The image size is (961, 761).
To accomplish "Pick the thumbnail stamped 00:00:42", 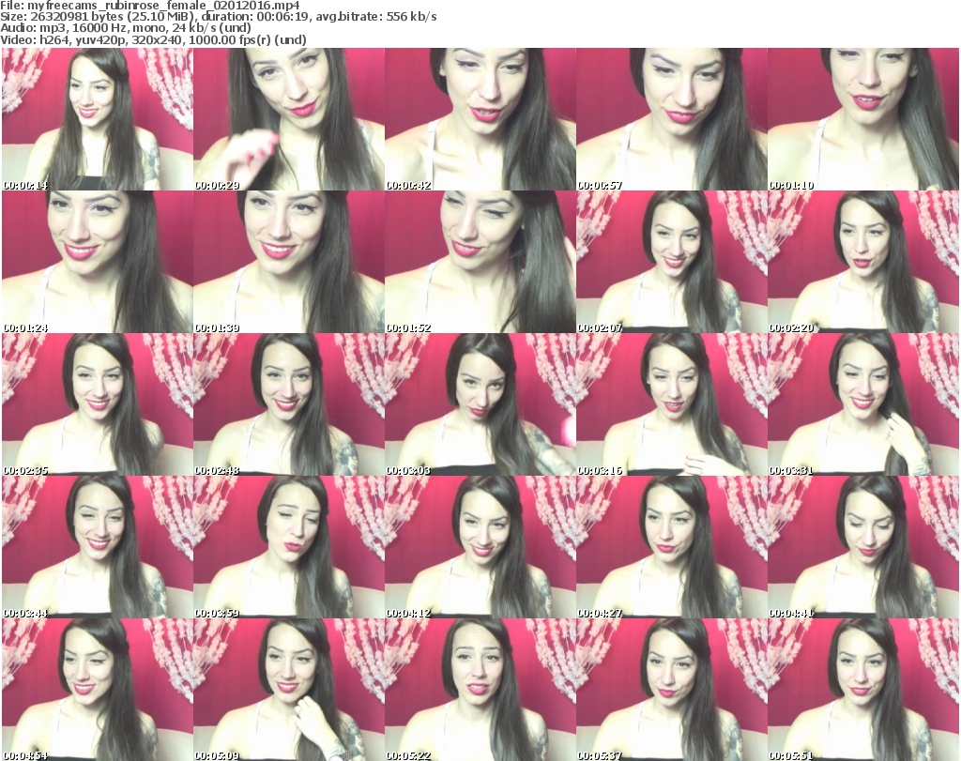I will [x=480, y=119].
